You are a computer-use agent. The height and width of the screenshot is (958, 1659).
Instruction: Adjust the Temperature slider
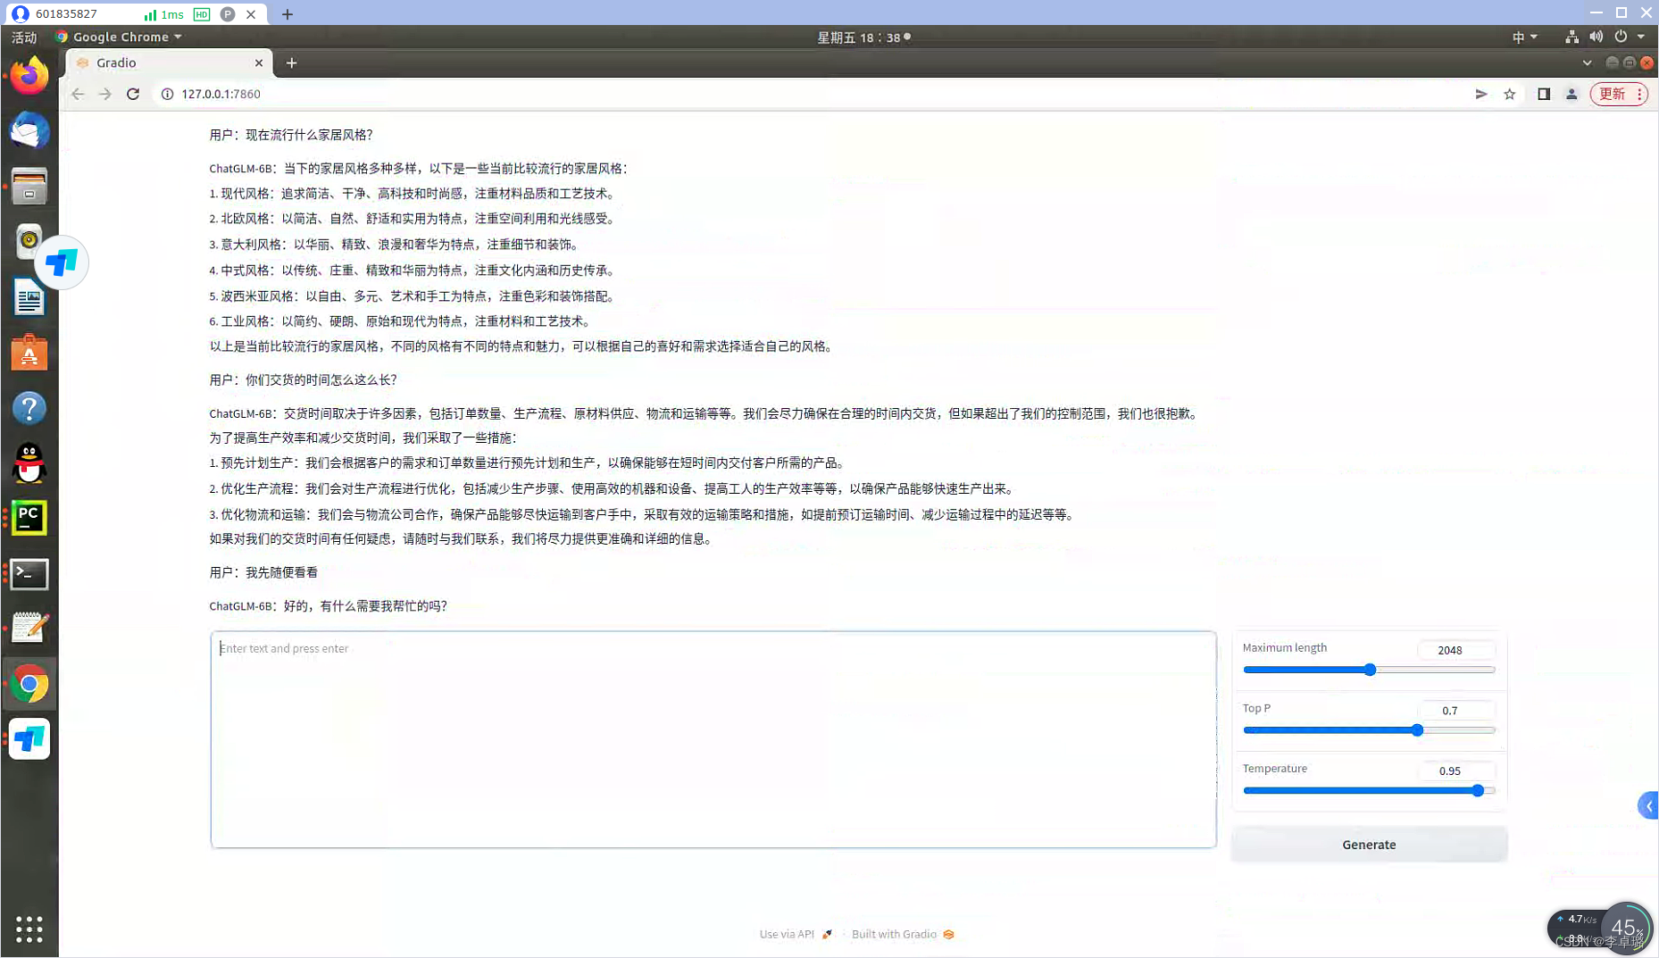[x=1369, y=790]
